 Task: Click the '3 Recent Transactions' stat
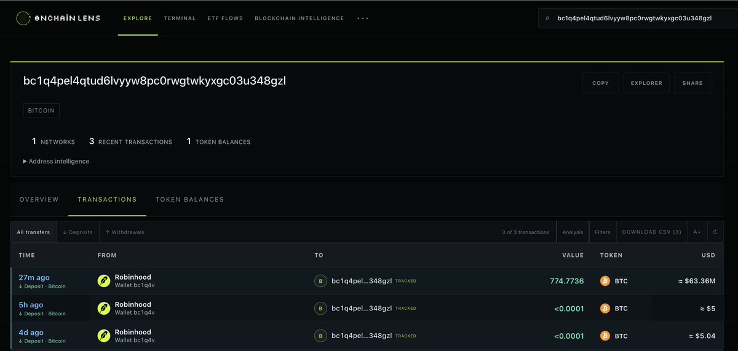[130, 141]
